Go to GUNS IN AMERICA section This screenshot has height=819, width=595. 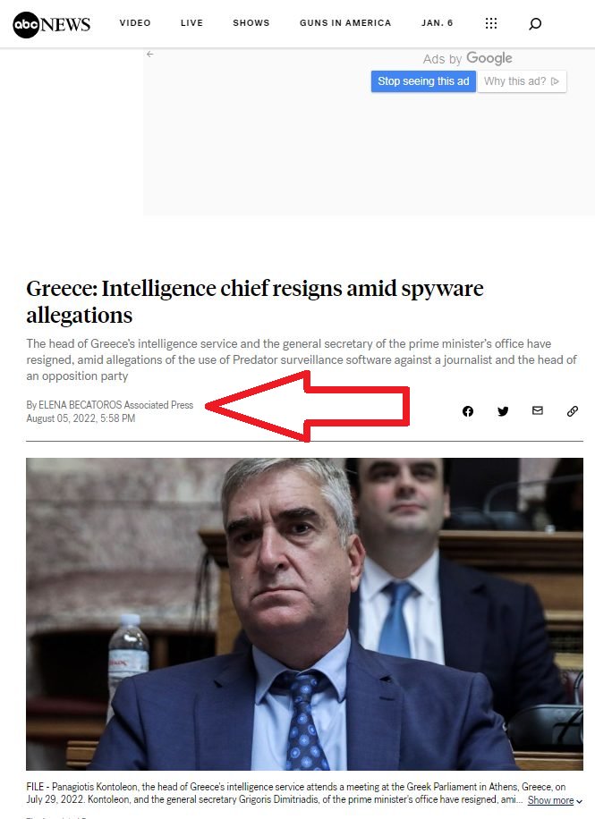tap(345, 23)
